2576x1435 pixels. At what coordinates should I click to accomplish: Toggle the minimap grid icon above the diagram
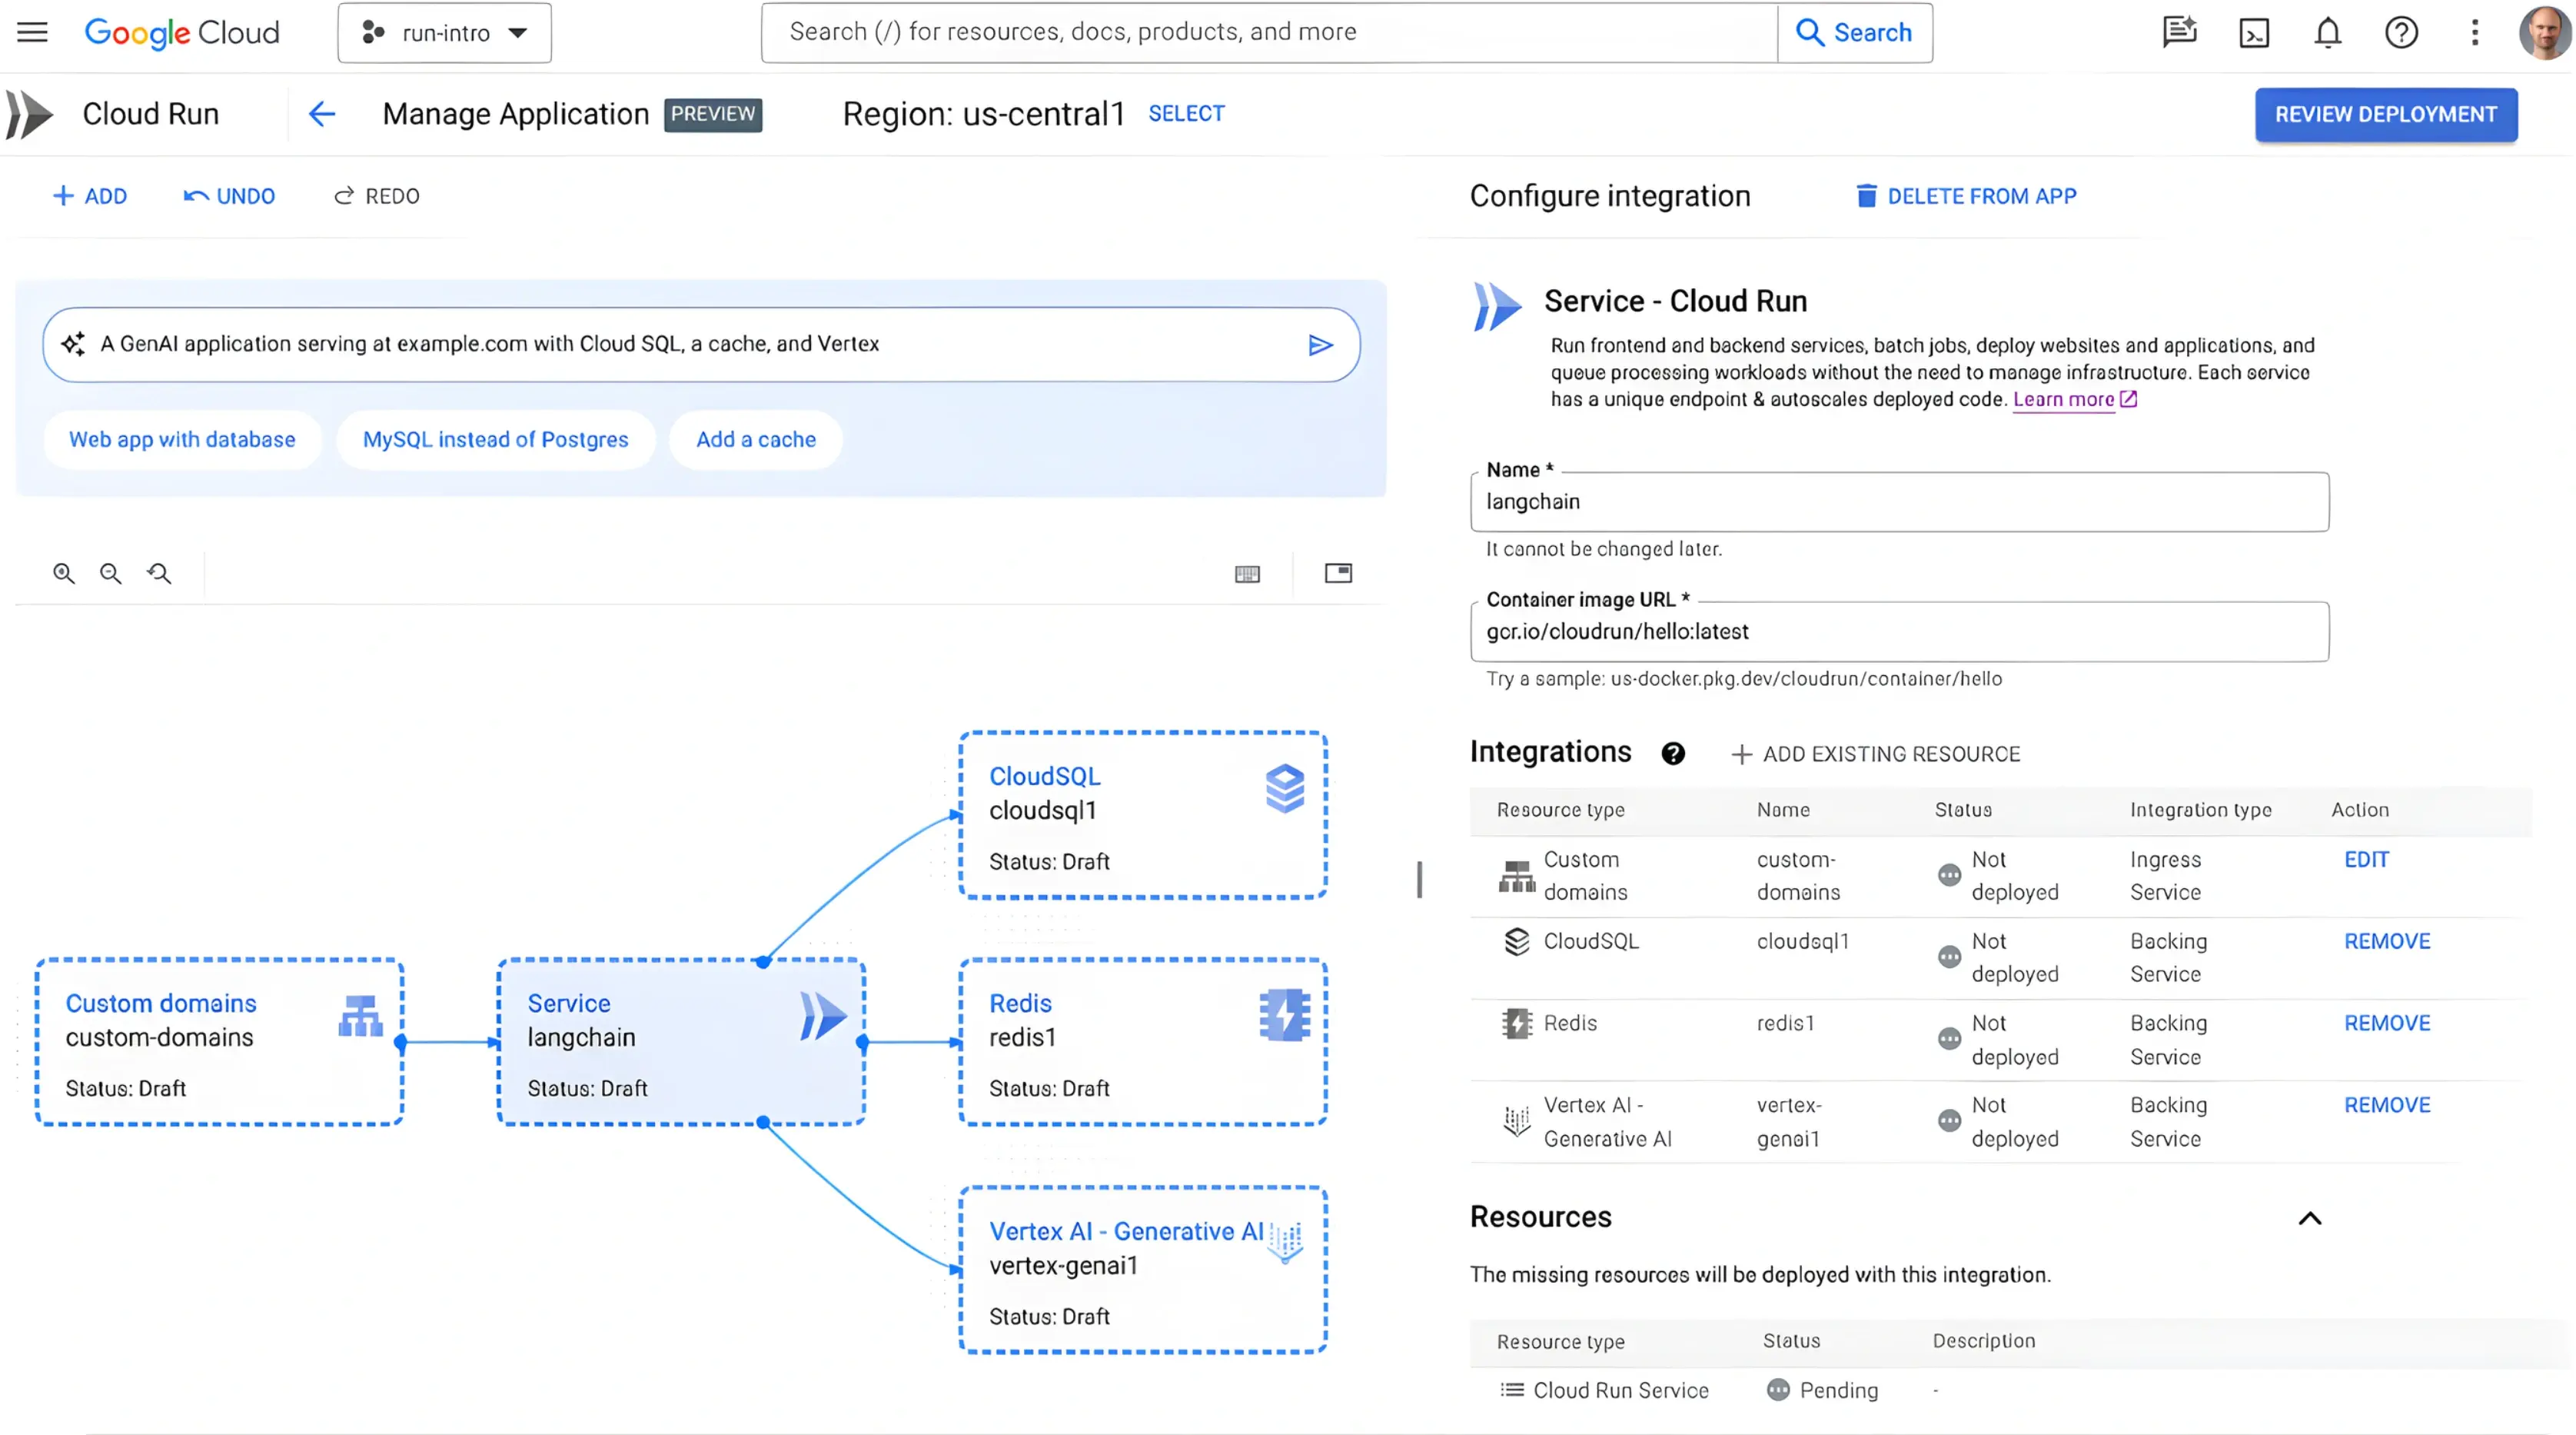pos(1246,574)
